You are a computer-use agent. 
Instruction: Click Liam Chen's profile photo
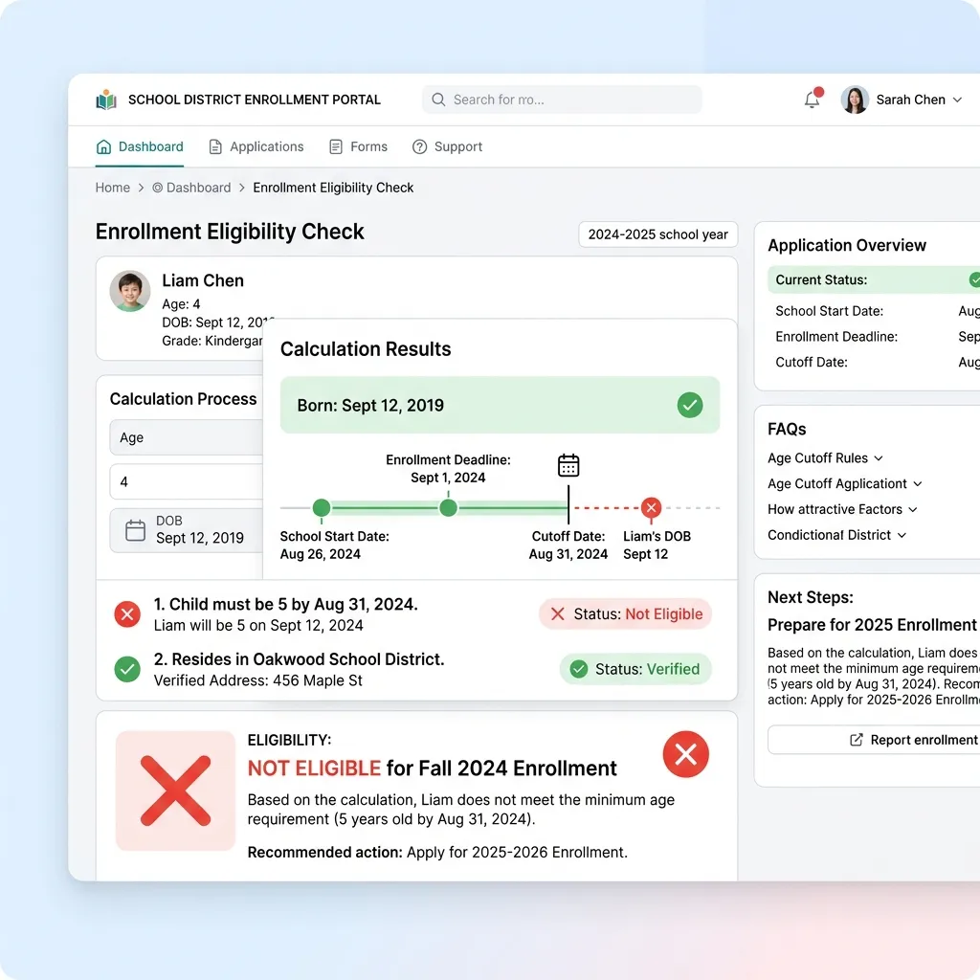pos(130,291)
